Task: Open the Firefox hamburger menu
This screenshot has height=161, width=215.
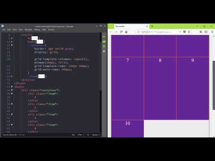Action: click(x=212, y=32)
